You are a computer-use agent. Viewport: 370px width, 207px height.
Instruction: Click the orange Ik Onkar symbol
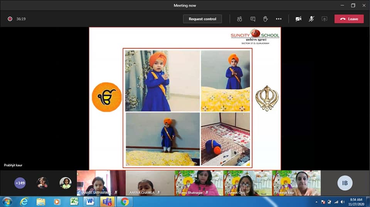point(107,97)
